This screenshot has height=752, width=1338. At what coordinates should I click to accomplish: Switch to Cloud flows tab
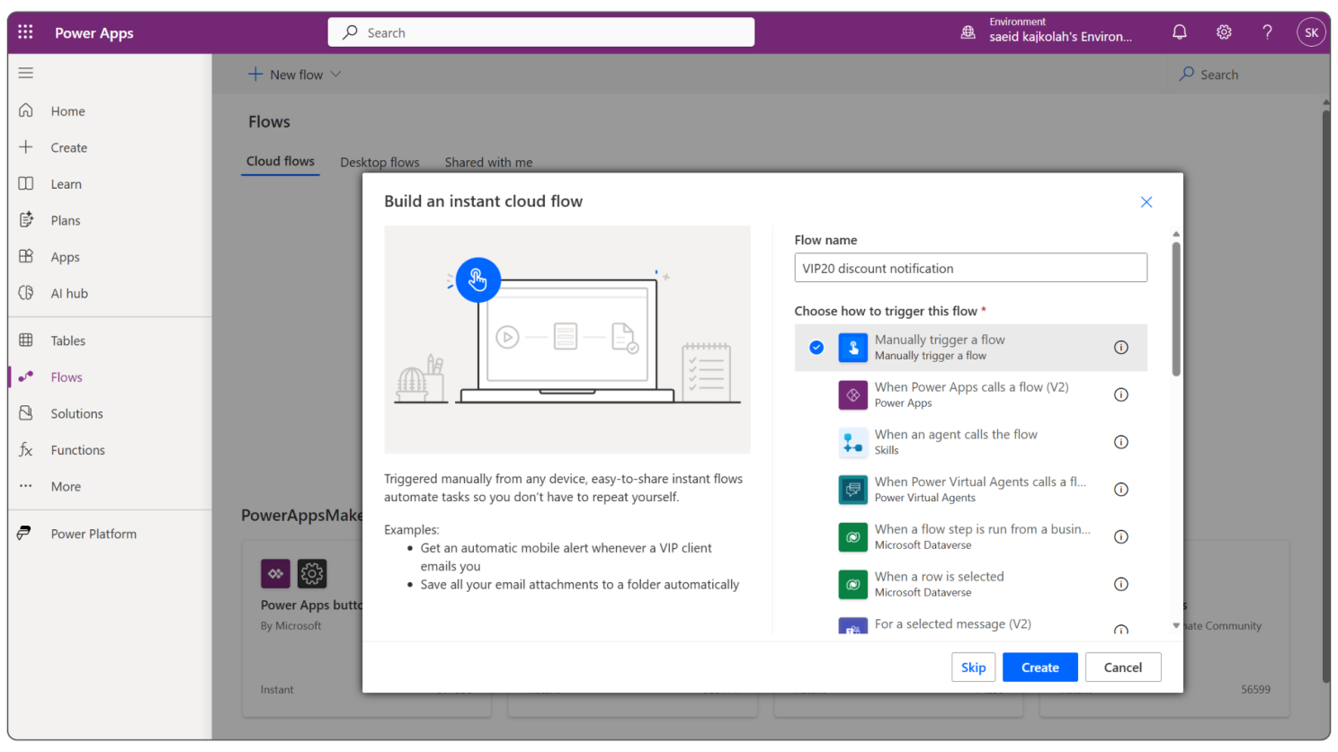(x=281, y=162)
